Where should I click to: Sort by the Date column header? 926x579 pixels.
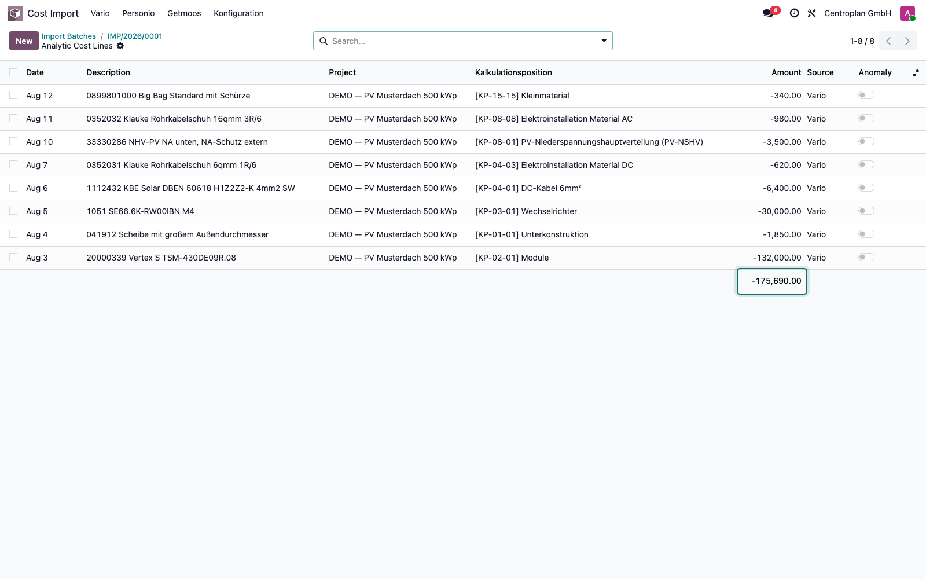tap(35, 72)
